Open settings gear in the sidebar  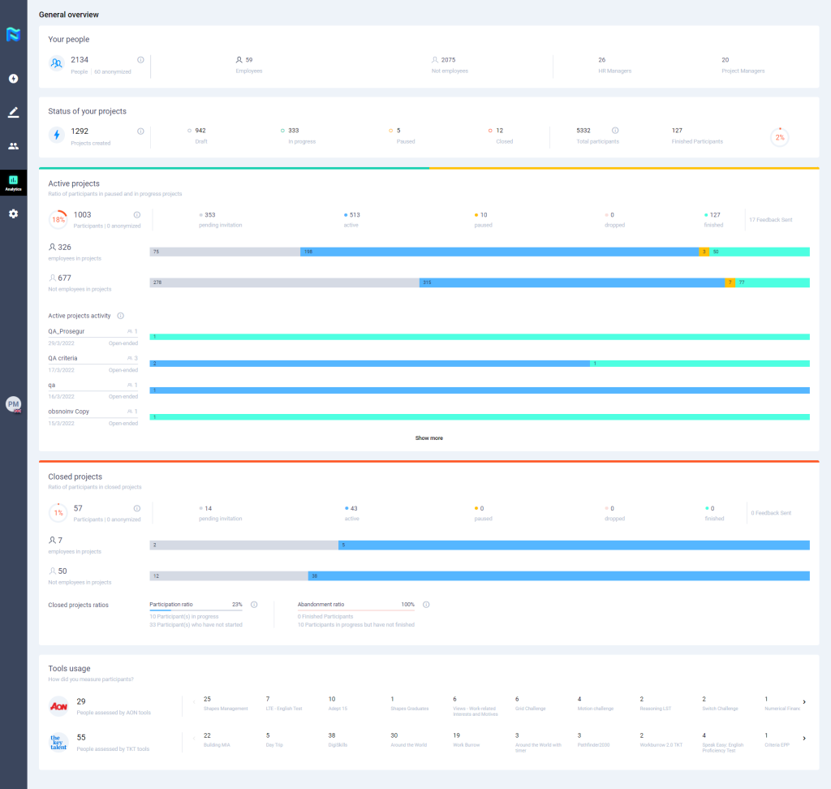pos(13,213)
